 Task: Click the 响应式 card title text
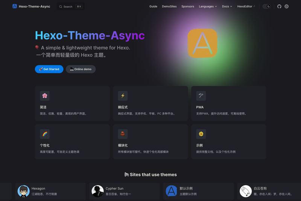pyautogui.click(x=123, y=107)
